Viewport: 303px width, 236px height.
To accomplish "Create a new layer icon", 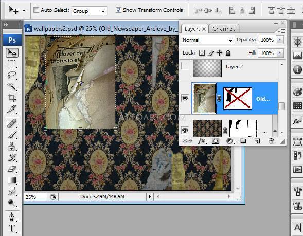I will [x=257, y=141].
